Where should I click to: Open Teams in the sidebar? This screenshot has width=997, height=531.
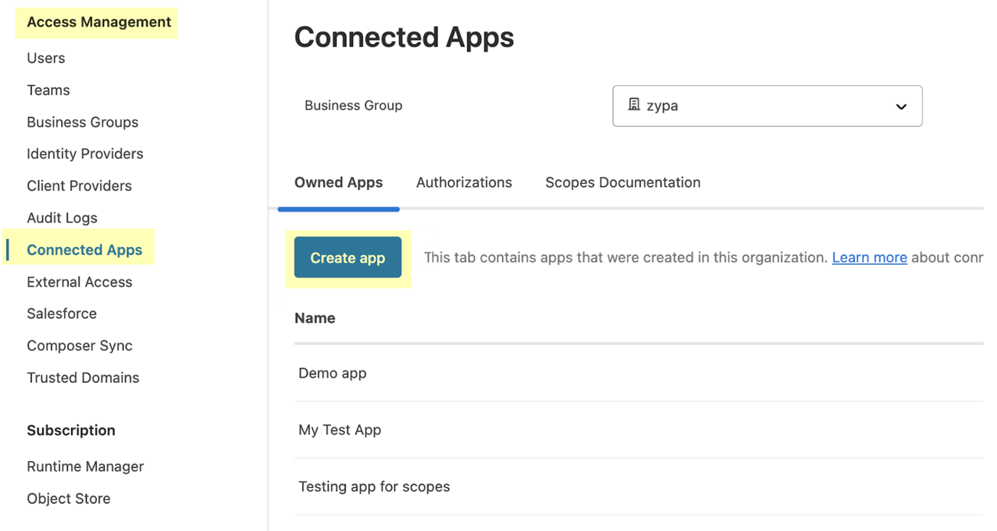click(48, 90)
